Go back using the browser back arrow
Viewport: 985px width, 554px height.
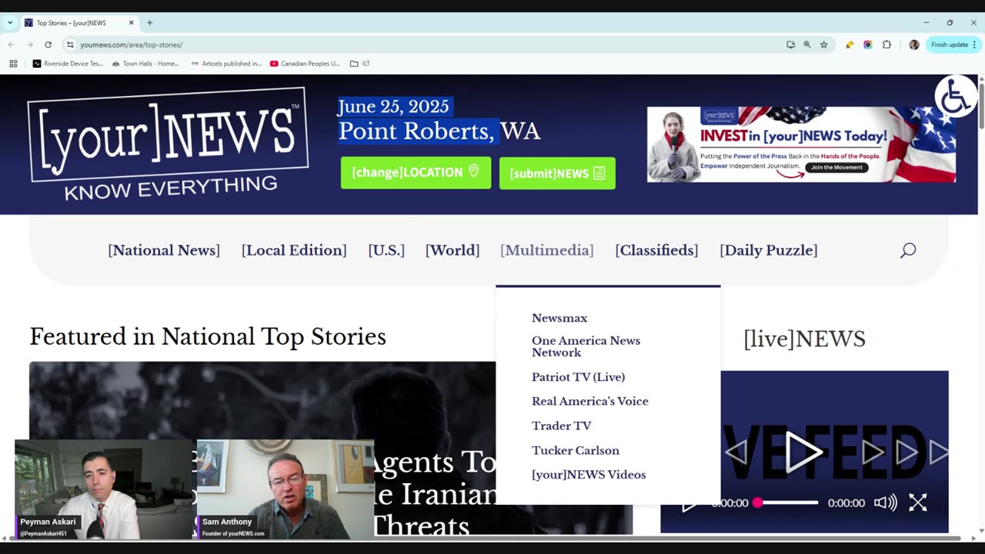pos(11,45)
